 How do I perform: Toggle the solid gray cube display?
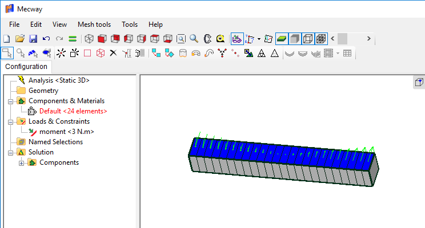tap(295, 39)
